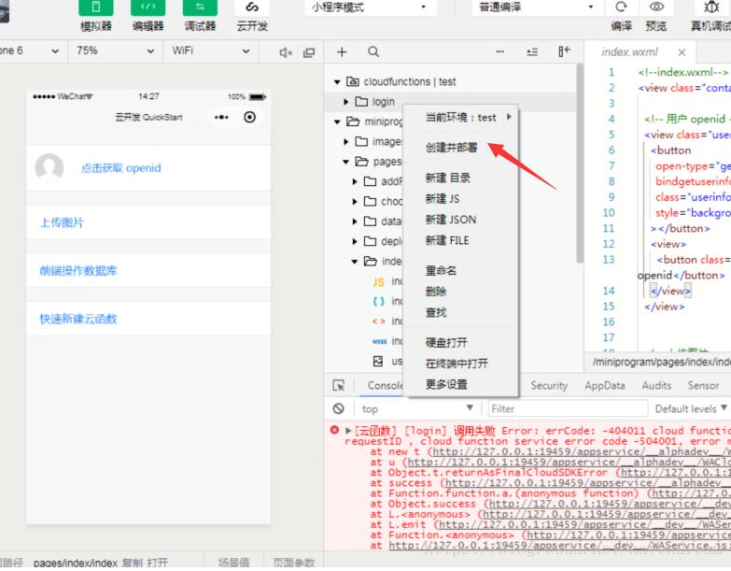Image resolution: width=731 pixels, height=571 pixels.
Task: Switch to the Console tab
Action: click(385, 385)
